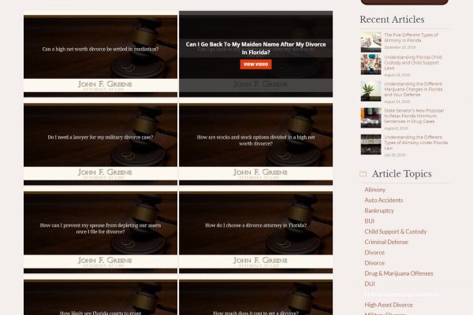Open the Child Support & Custody topic
Image resolution: width=473 pixels, height=315 pixels.
click(x=395, y=232)
